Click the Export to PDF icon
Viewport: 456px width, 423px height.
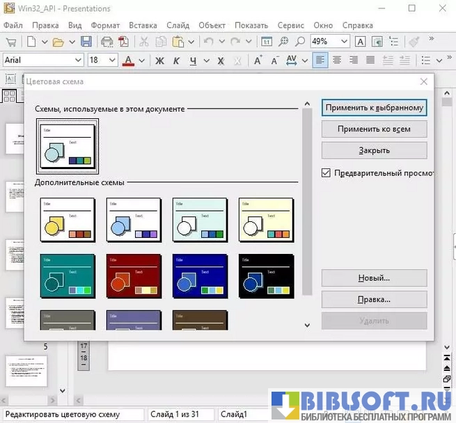123,42
